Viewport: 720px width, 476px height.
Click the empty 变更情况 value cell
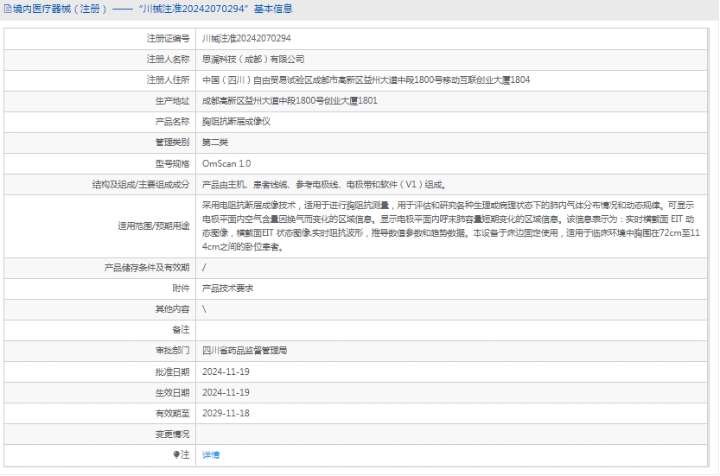point(455,434)
